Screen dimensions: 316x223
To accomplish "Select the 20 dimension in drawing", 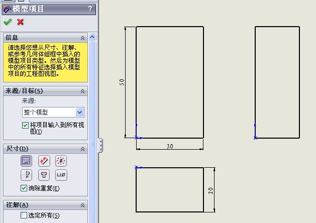I will coord(210,191).
